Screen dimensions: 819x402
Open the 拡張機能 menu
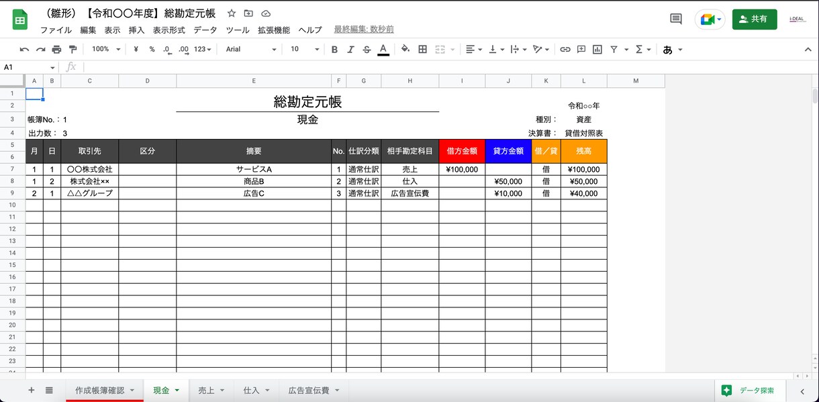274,30
